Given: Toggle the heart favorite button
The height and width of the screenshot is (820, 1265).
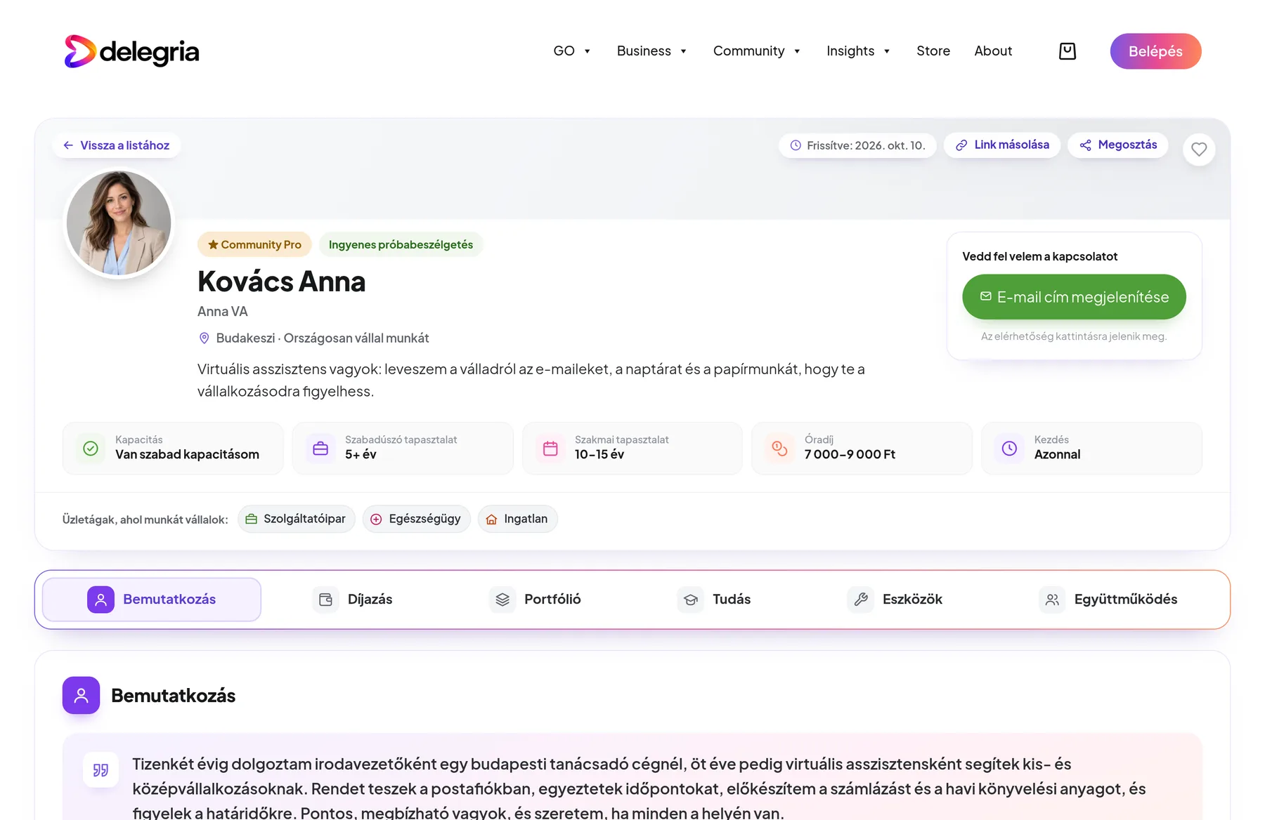Looking at the screenshot, I should coord(1199,149).
